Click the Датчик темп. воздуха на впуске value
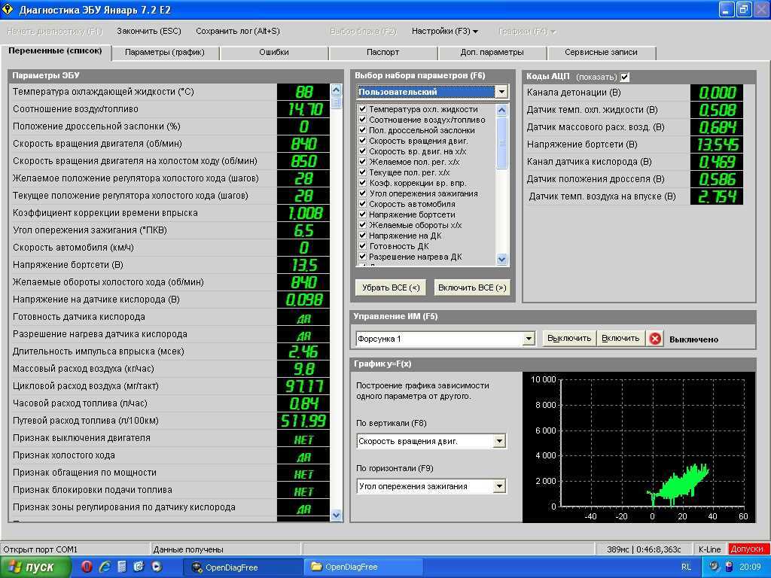This screenshot has height=578, width=771. 717,196
